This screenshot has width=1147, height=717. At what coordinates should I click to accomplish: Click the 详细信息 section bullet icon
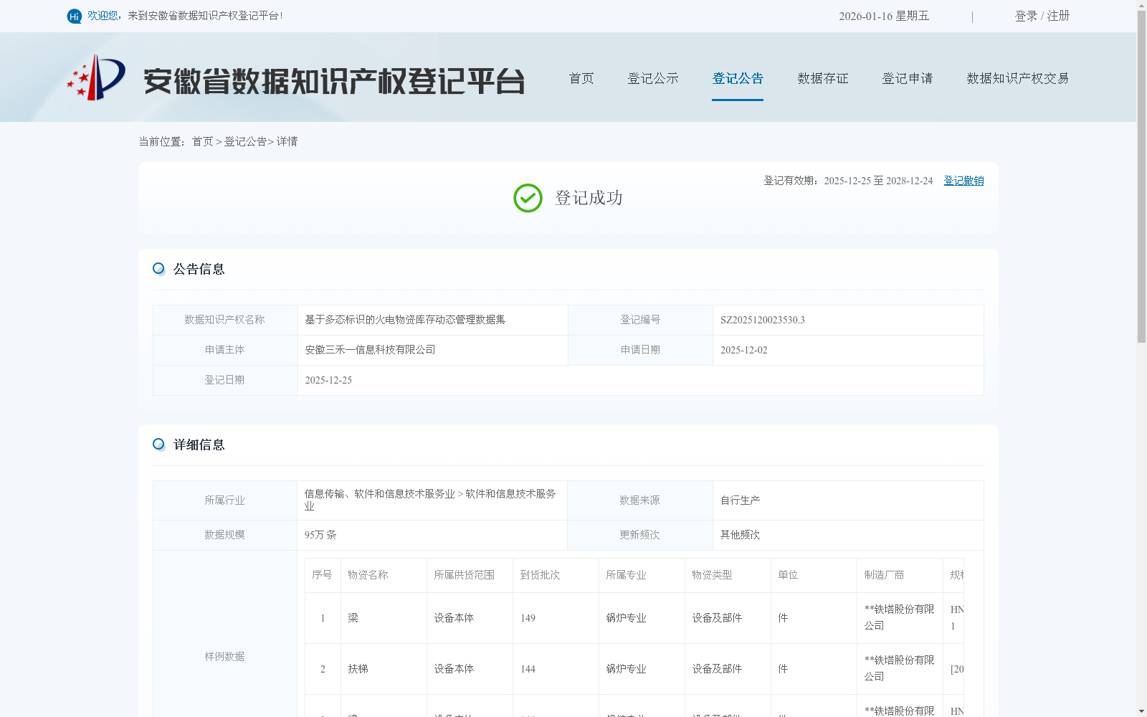click(158, 445)
